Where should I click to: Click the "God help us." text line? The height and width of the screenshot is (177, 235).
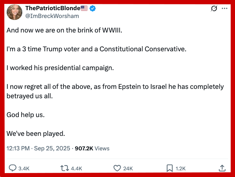26,115
